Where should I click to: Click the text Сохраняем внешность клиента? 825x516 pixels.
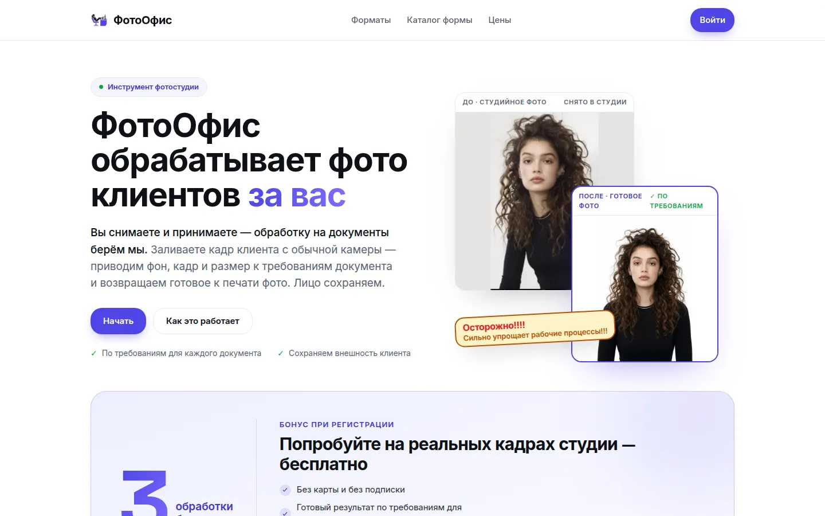(349, 353)
